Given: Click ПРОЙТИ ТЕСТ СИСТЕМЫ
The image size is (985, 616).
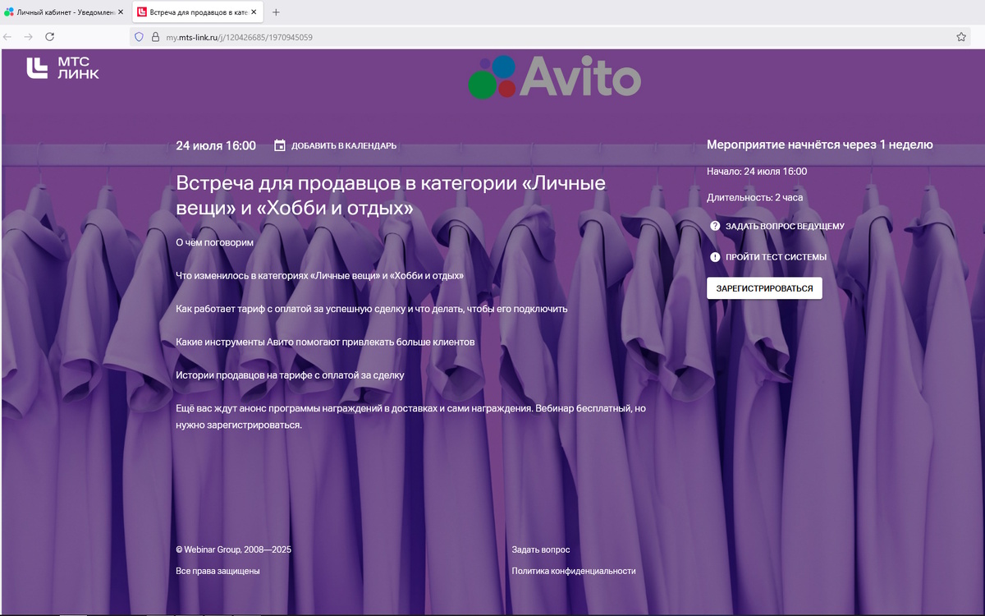Looking at the screenshot, I should pos(776,257).
